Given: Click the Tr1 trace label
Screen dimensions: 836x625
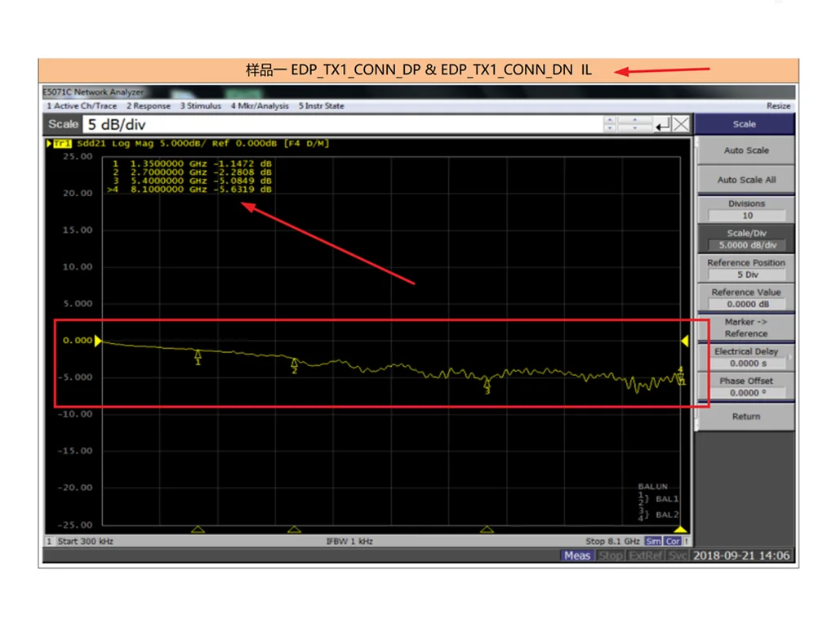Looking at the screenshot, I should 62,144.
